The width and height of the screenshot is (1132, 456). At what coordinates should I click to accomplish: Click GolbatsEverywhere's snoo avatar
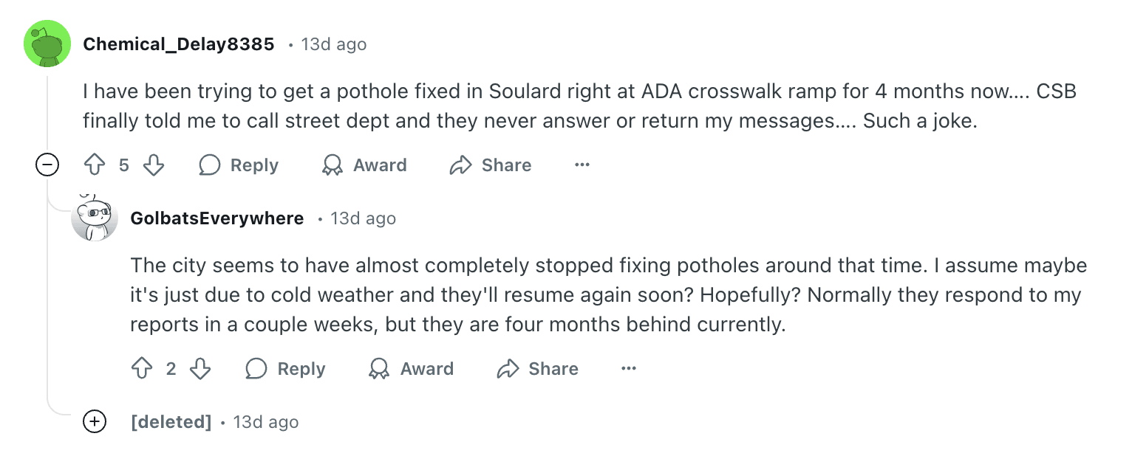click(95, 218)
